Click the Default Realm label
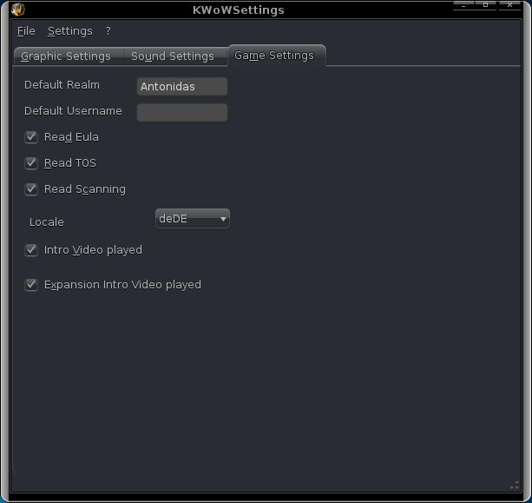Screen dimensions: 532x503 click(62, 85)
